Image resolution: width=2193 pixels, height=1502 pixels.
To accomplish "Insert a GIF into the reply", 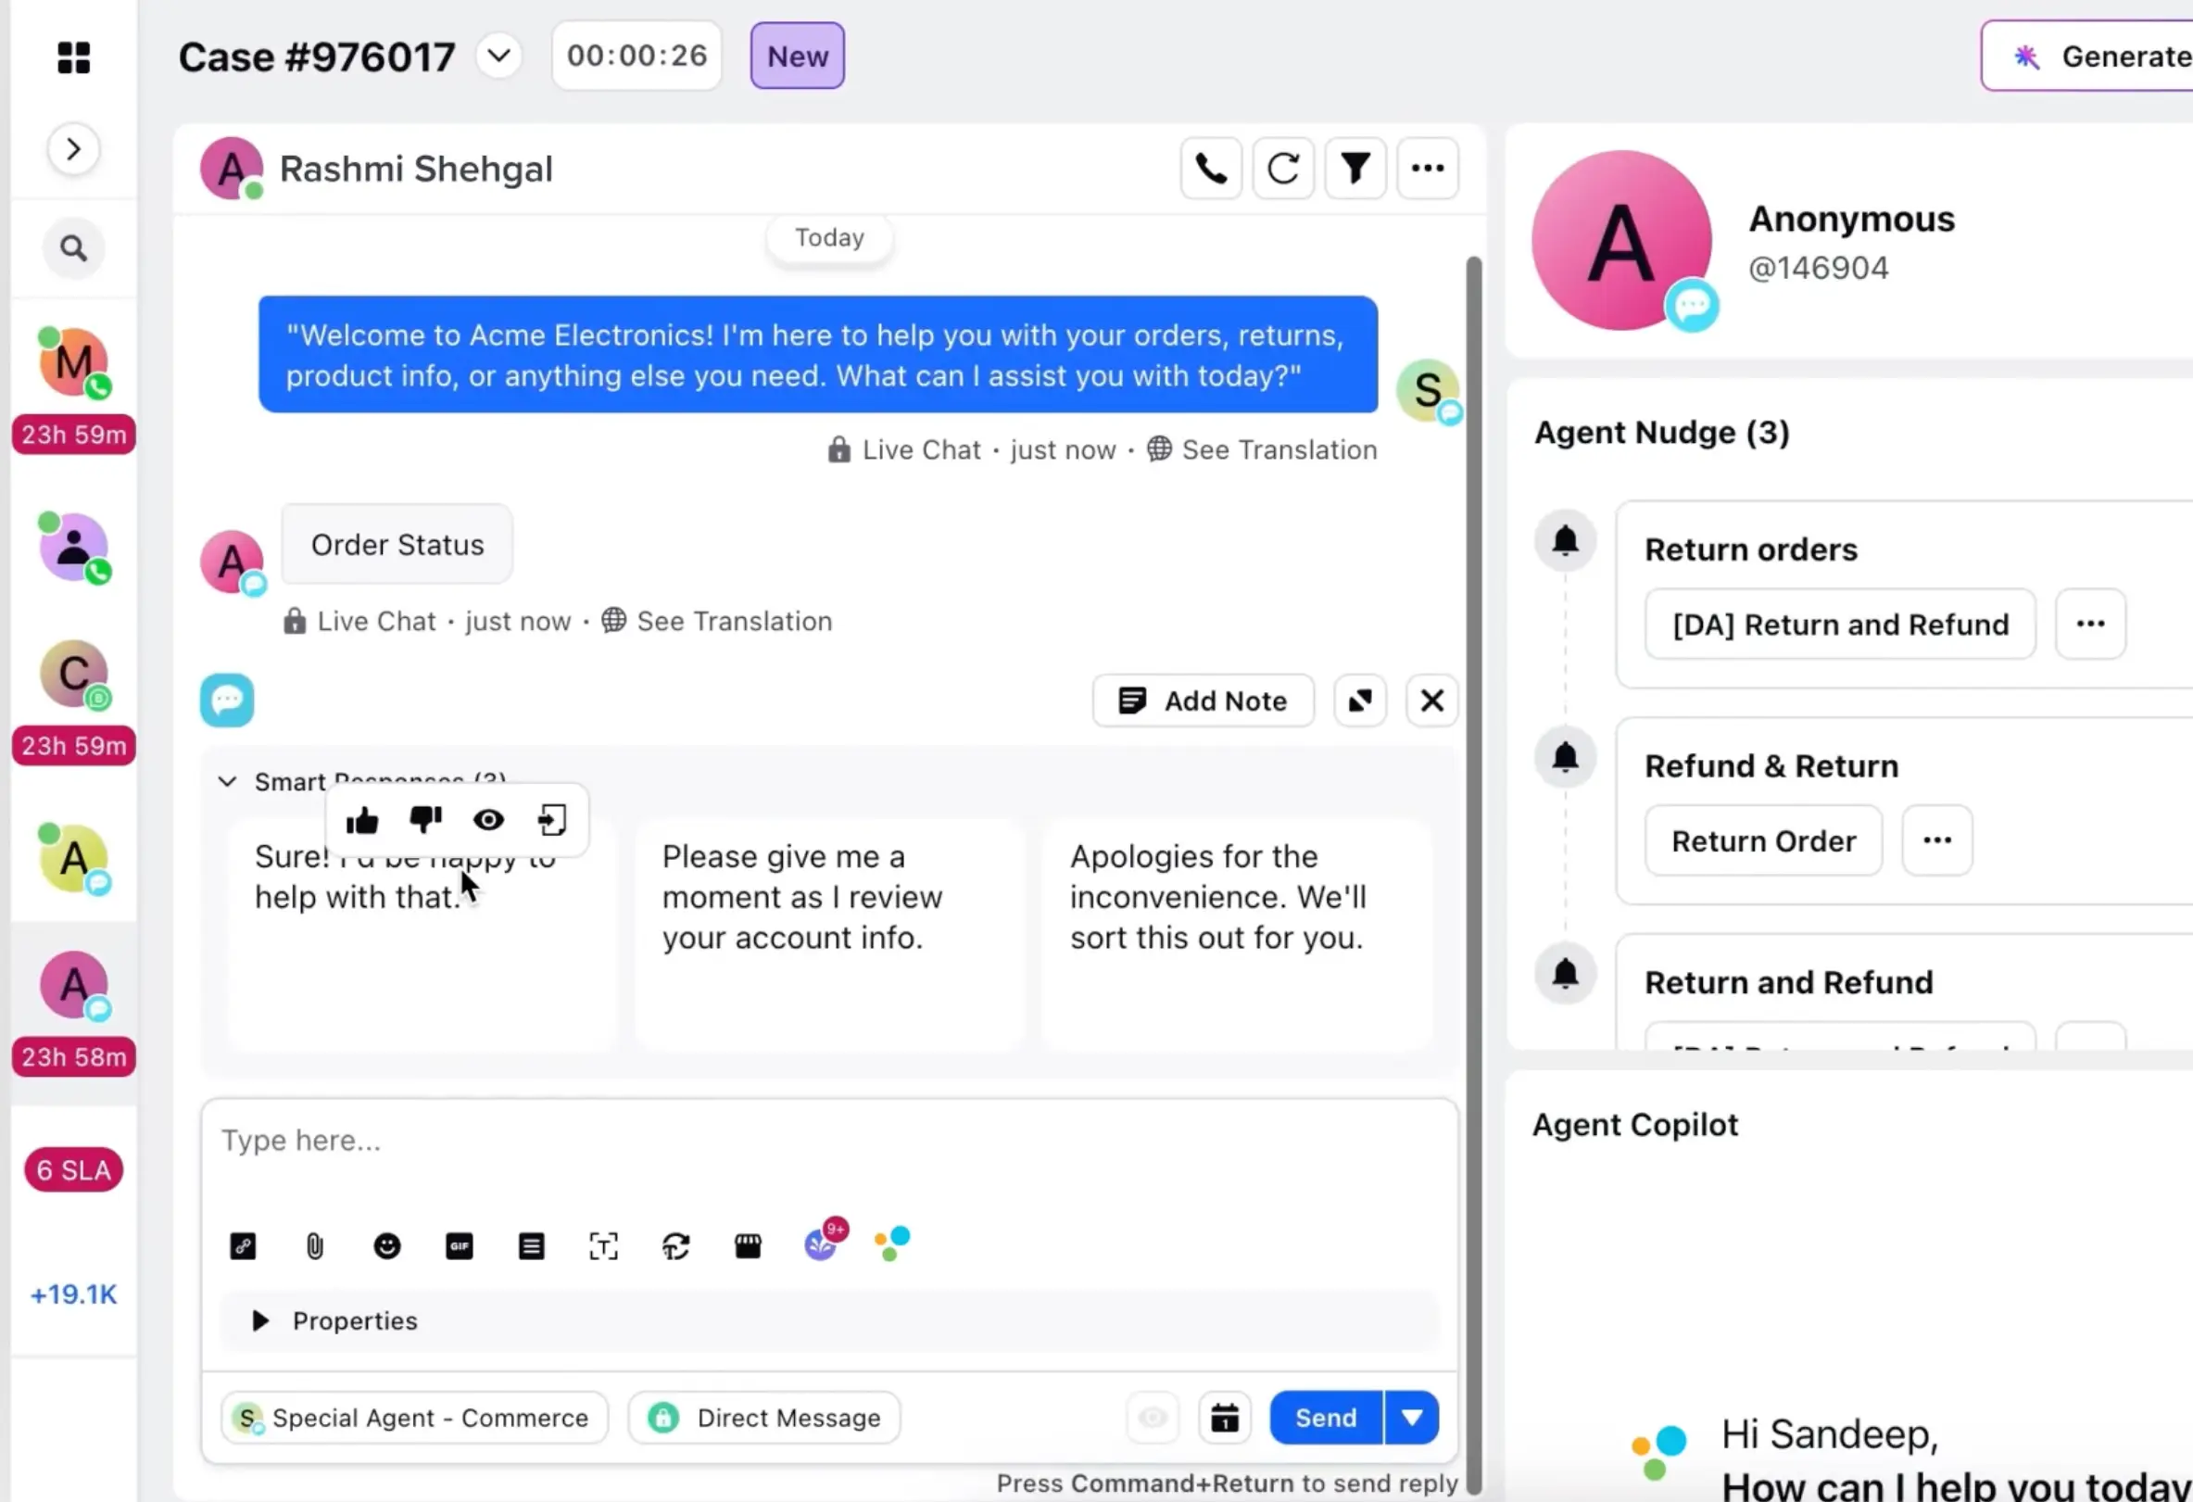I will coord(460,1245).
